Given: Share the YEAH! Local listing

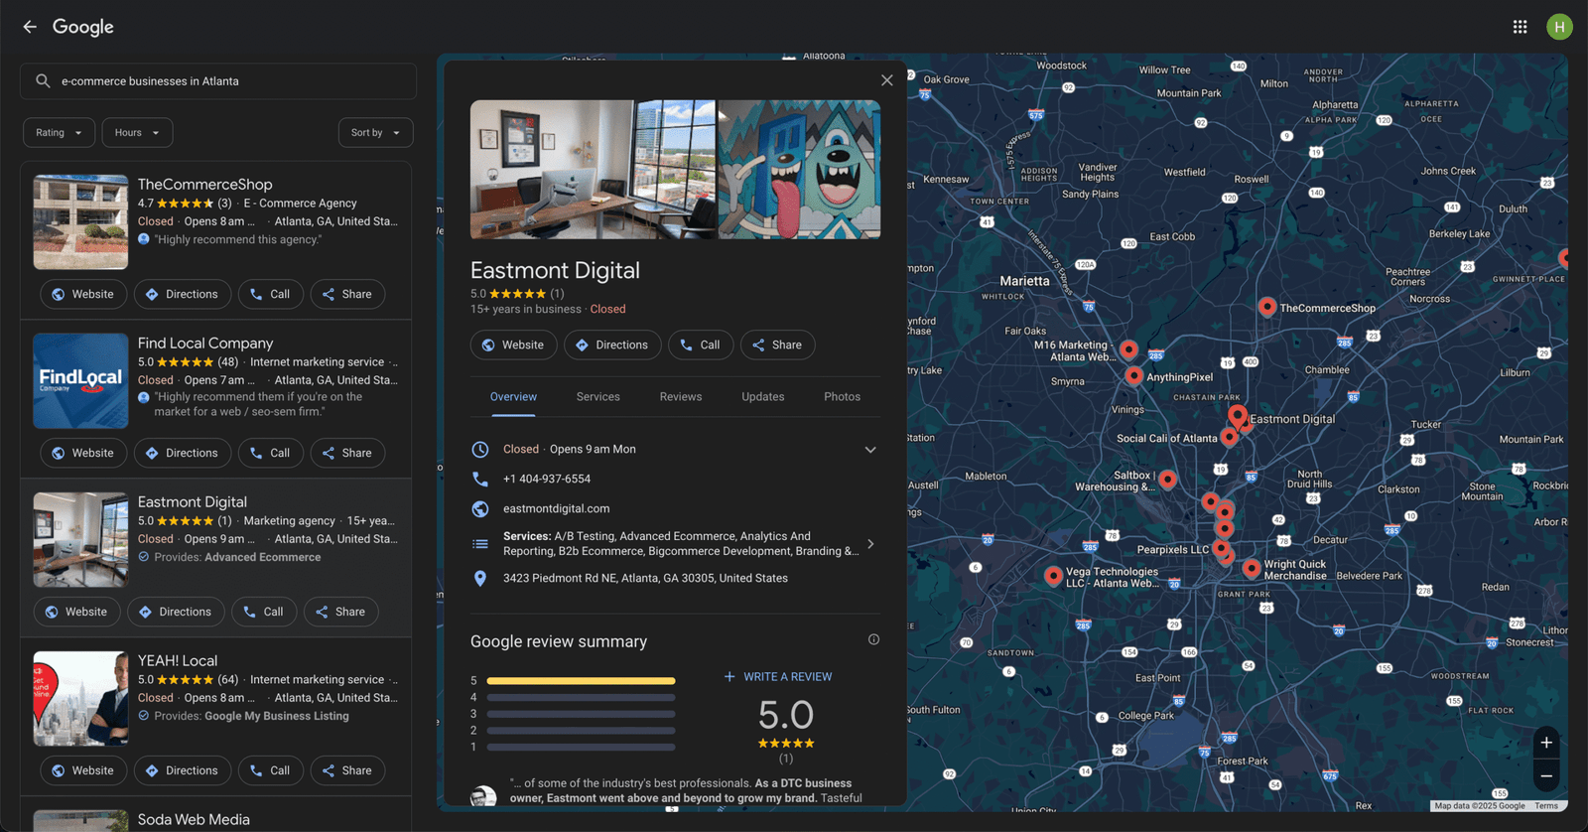Looking at the screenshot, I should pyautogui.click(x=347, y=770).
